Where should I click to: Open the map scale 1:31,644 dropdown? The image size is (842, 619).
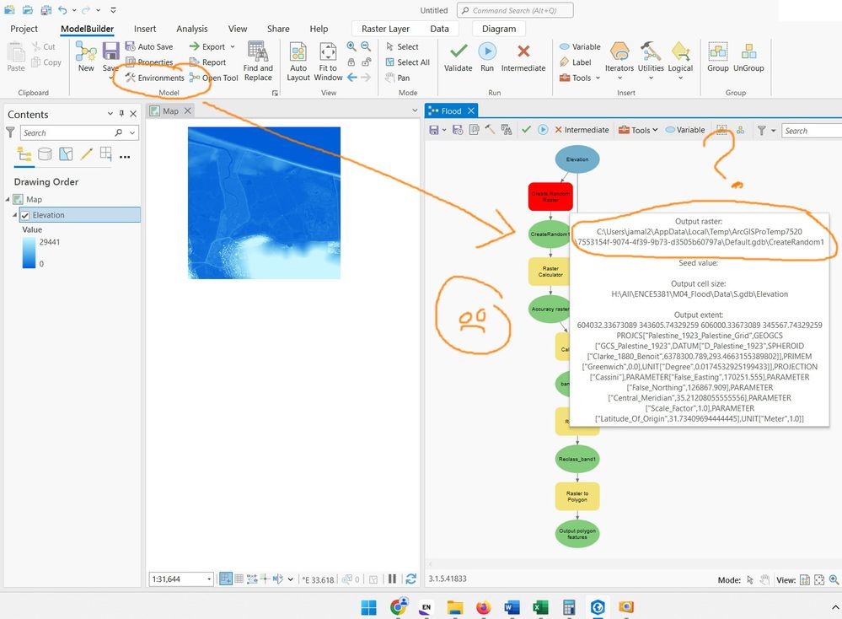(209, 579)
